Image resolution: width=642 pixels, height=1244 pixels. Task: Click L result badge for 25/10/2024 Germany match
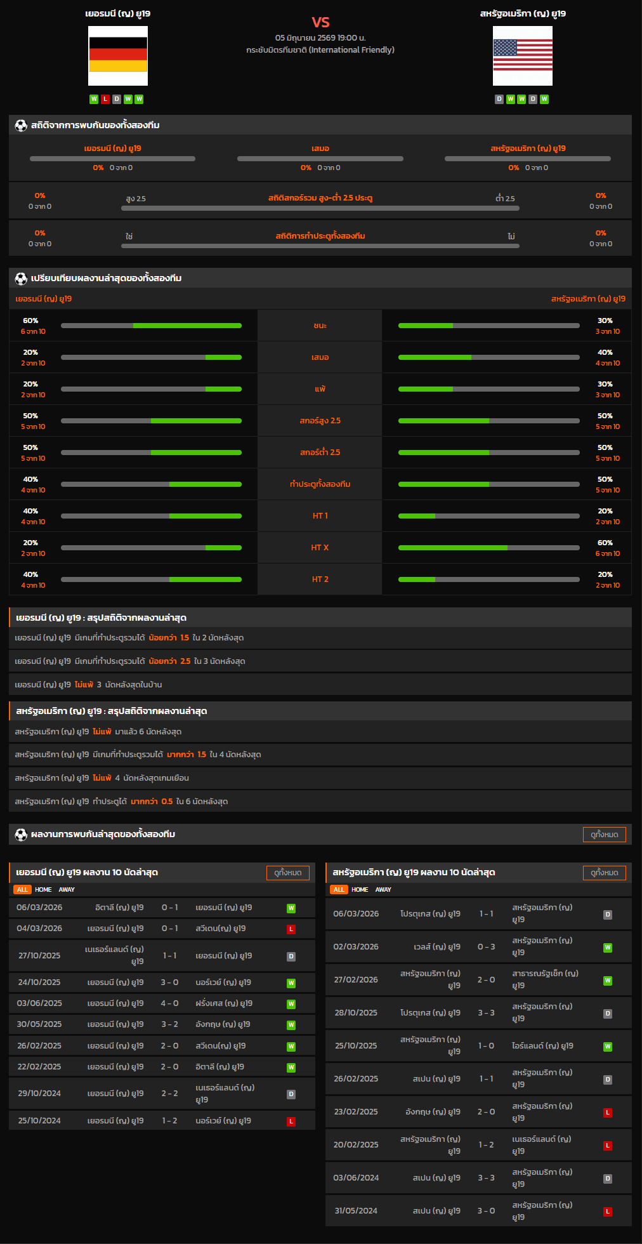point(291,1122)
